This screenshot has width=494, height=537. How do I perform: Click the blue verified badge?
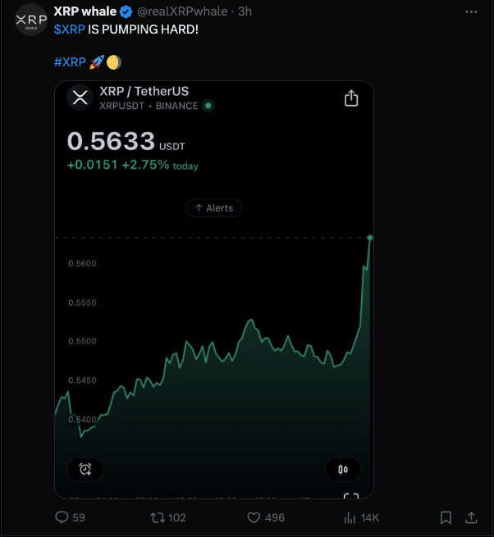tap(126, 12)
